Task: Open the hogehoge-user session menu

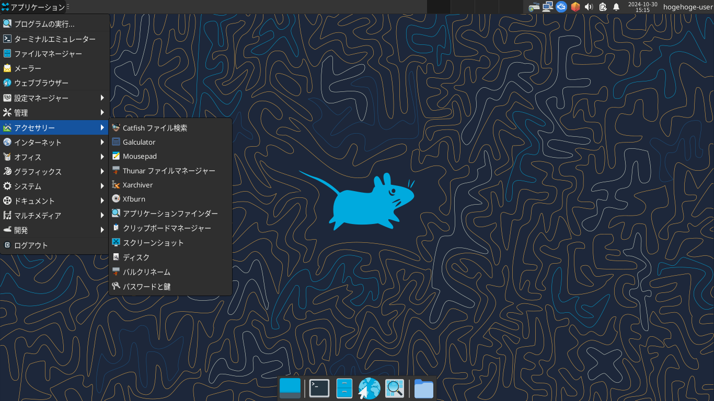Action: pos(688,7)
